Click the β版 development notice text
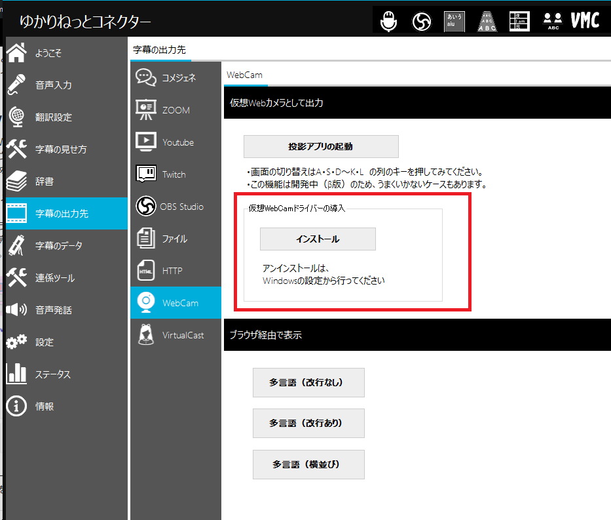Screen dimensions: 611x520 coord(367,184)
